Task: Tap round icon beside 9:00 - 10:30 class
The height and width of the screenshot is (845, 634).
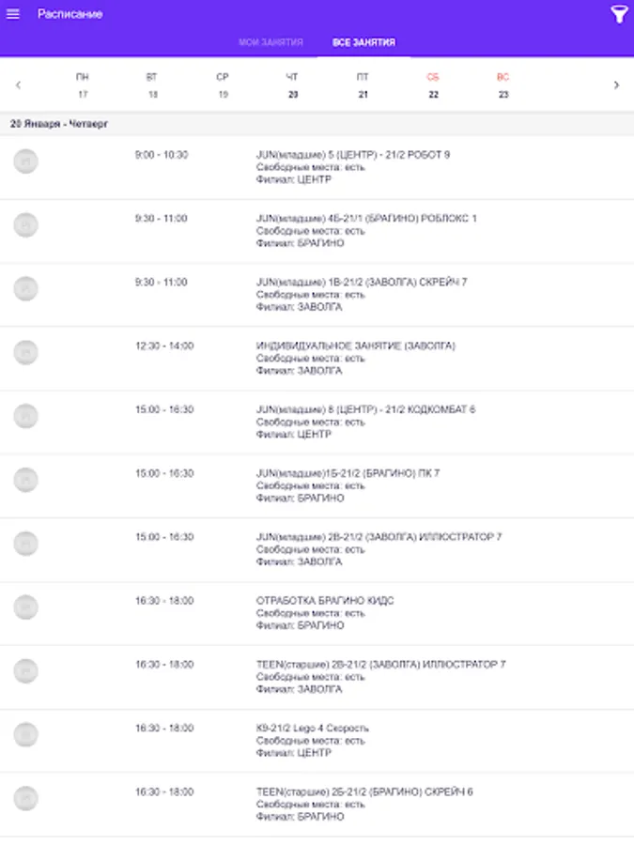Action: 26,161
